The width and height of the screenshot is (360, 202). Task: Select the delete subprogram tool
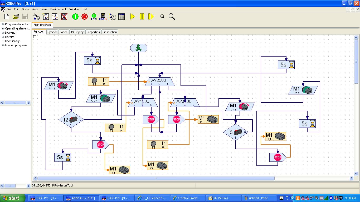[x=64, y=17]
